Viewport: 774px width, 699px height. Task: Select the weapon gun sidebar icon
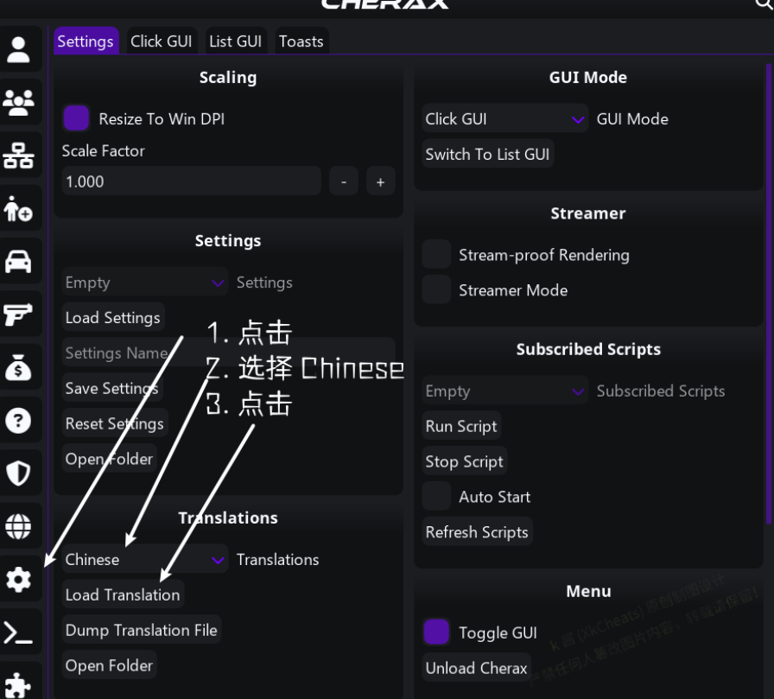[18, 314]
